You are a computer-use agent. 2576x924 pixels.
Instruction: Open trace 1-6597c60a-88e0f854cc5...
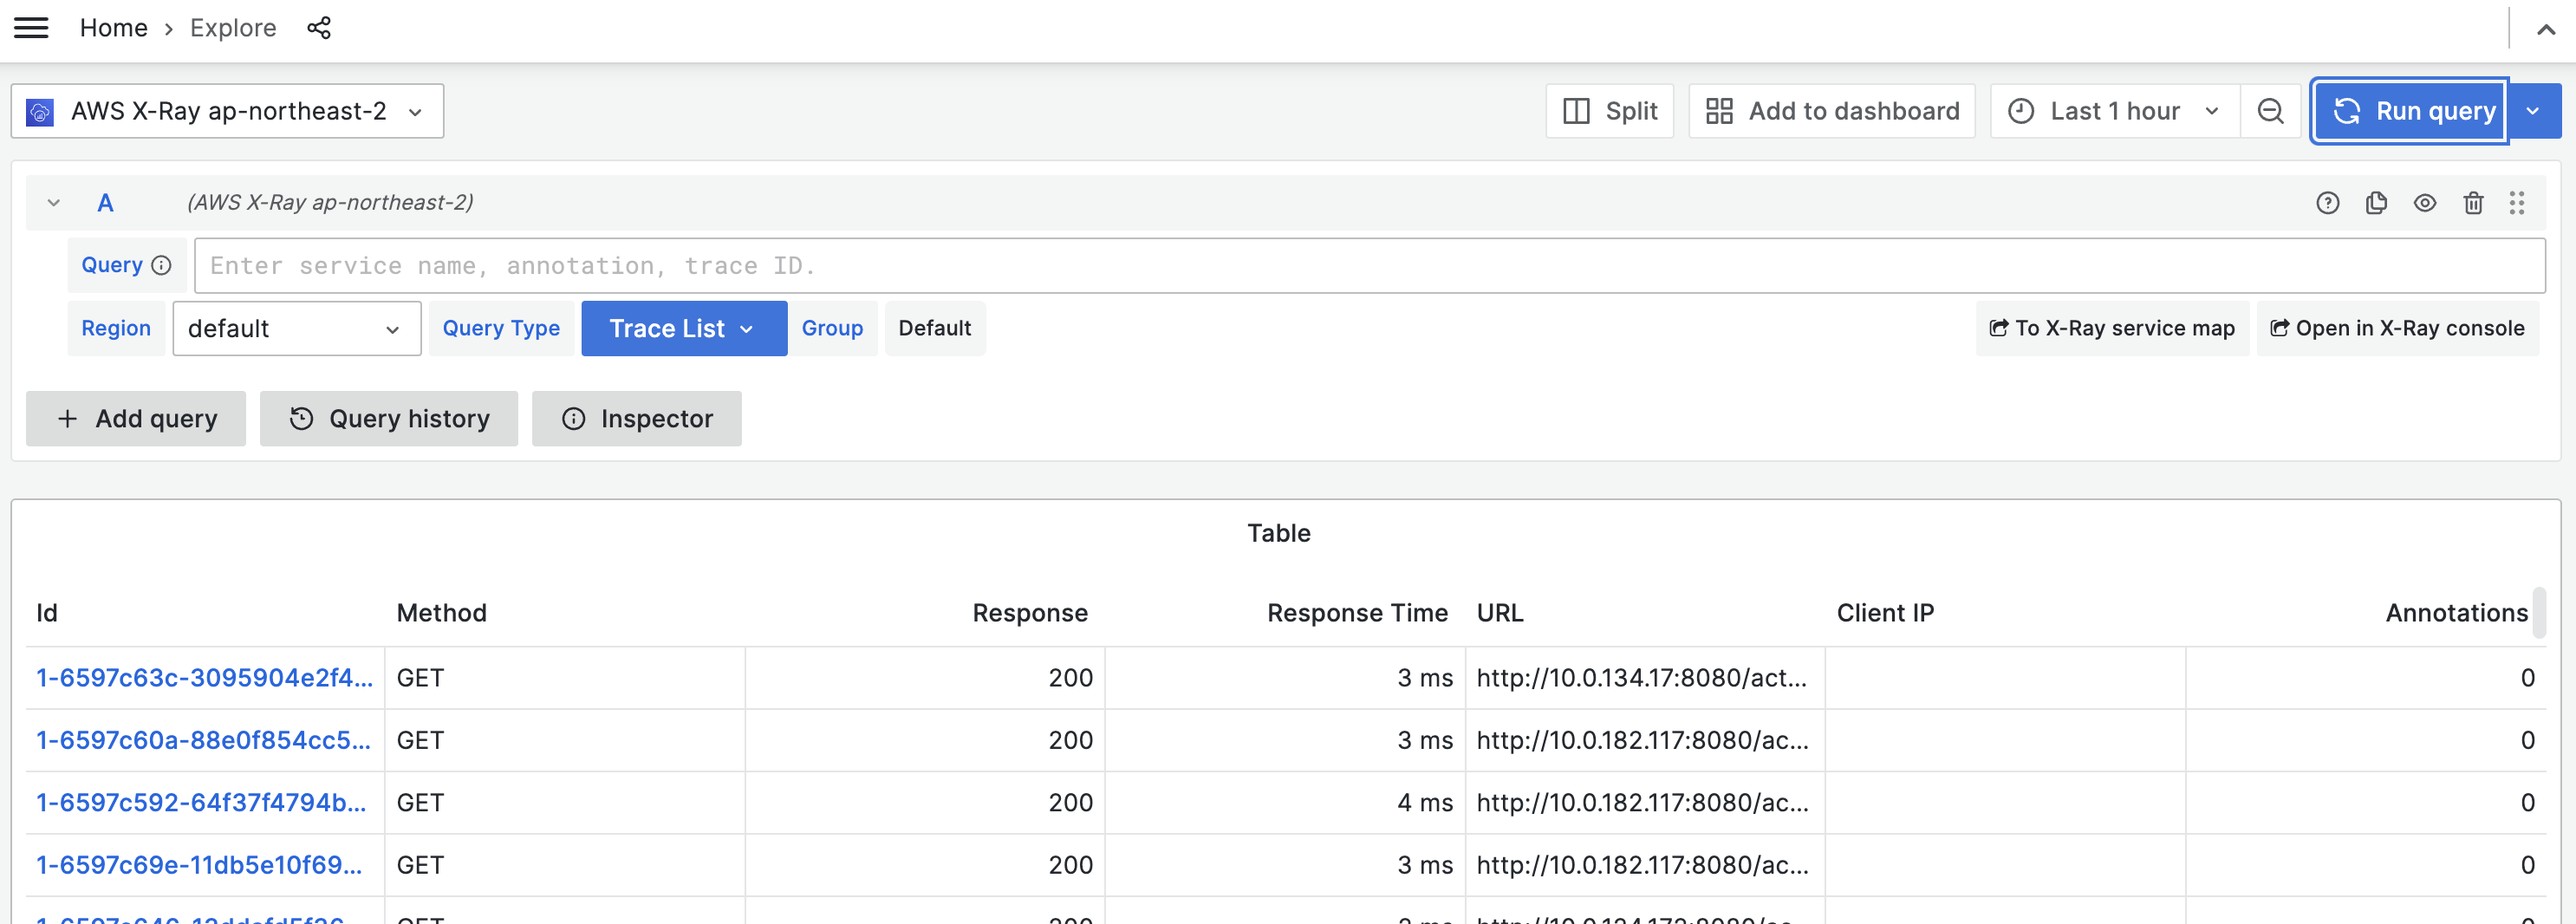pyautogui.click(x=203, y=741)
